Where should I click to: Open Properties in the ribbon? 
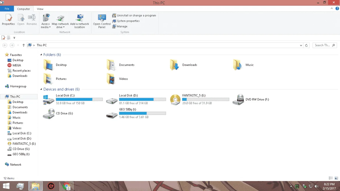tap(8, 20)
